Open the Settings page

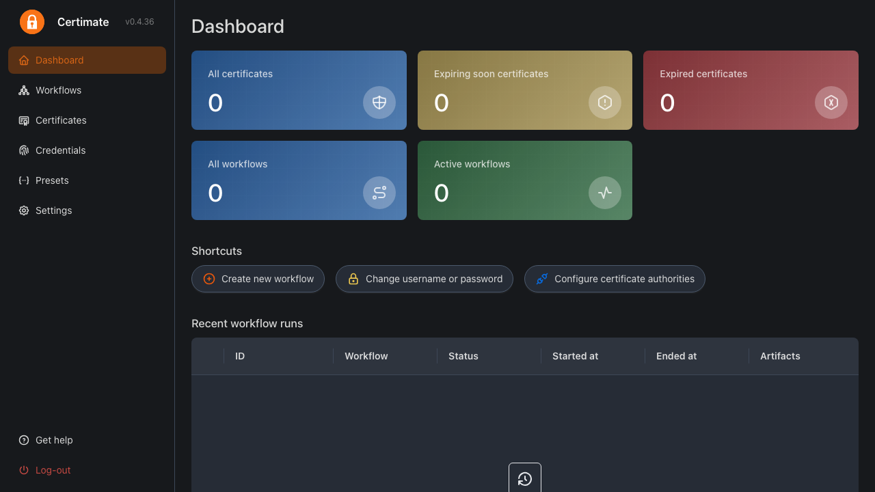click(87, 210)
